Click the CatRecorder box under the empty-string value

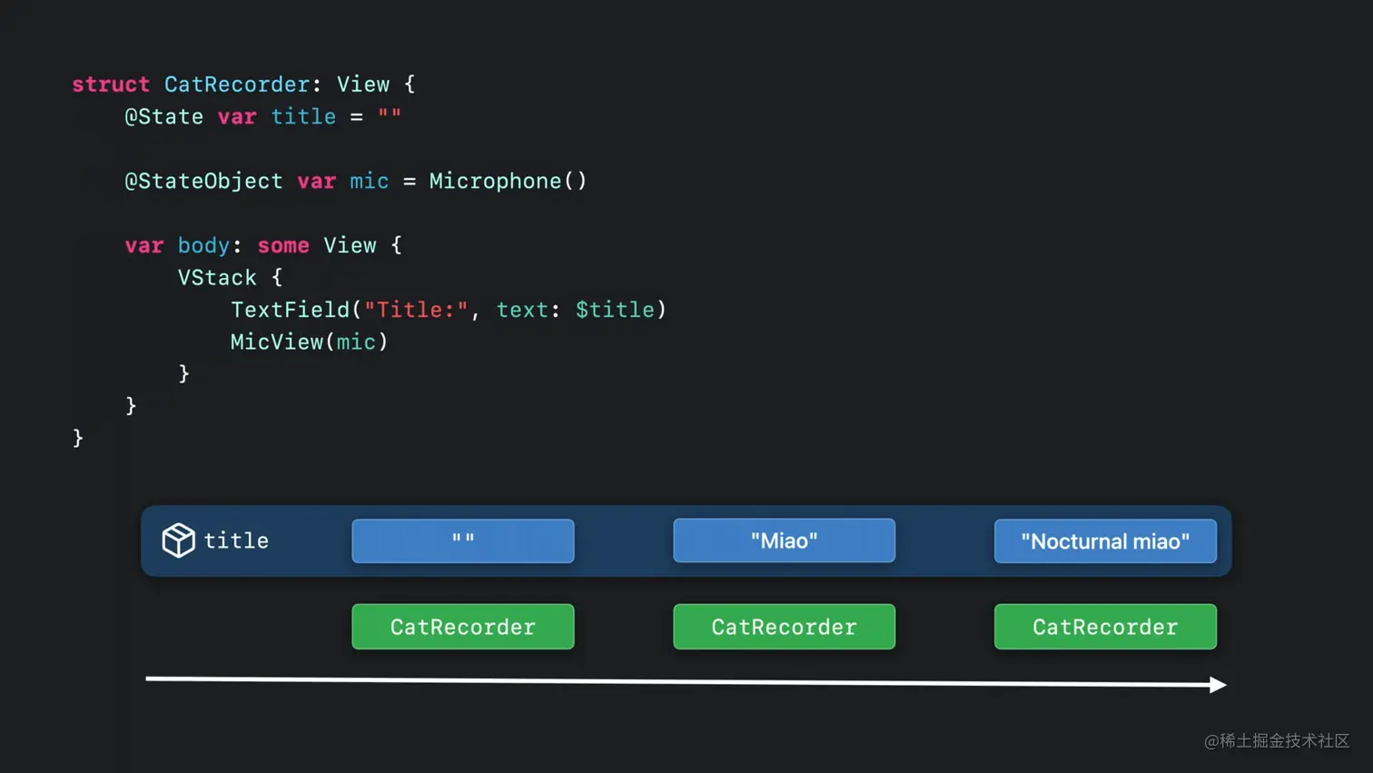tap(463, 627)
